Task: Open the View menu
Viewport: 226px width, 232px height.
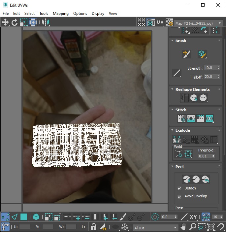Action: 113,14
